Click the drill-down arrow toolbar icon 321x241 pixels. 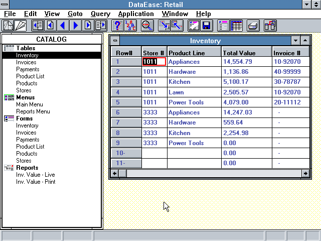[165, 26]
